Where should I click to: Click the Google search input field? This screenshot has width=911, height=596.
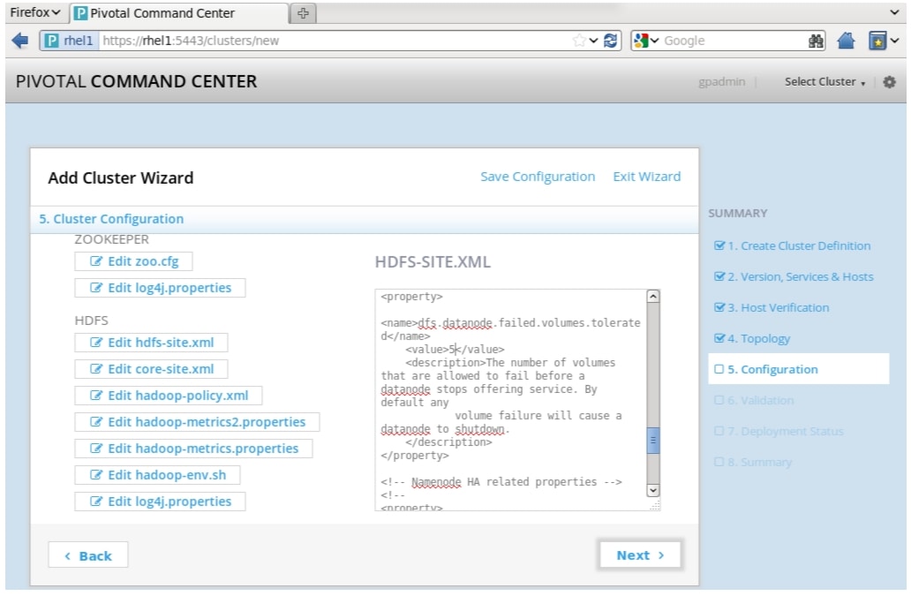732,41
